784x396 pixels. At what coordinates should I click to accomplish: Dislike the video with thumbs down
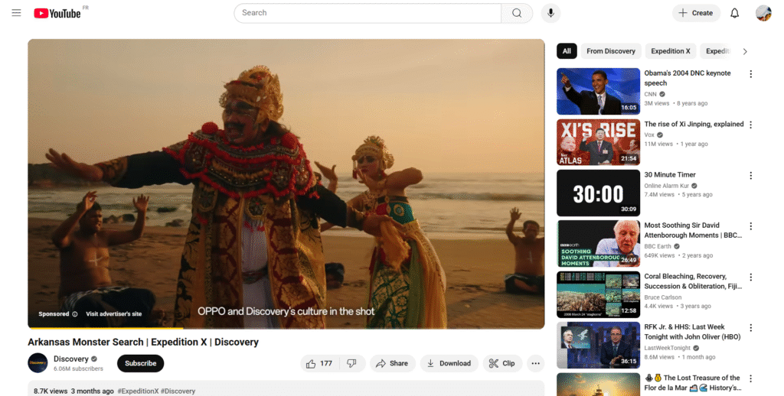351,363
